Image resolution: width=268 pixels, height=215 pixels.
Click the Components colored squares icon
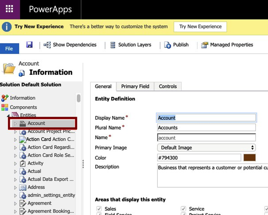[x=5, y=107]
